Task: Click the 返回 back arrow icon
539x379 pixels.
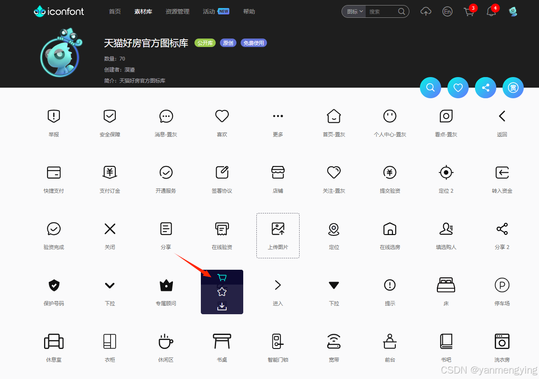Action: [502, 116]
